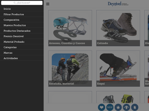
Task: Click the Desnivel logo in header
Action: [x=118, y=4]
